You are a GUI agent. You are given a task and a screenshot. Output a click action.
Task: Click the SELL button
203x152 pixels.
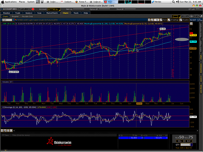180,141
